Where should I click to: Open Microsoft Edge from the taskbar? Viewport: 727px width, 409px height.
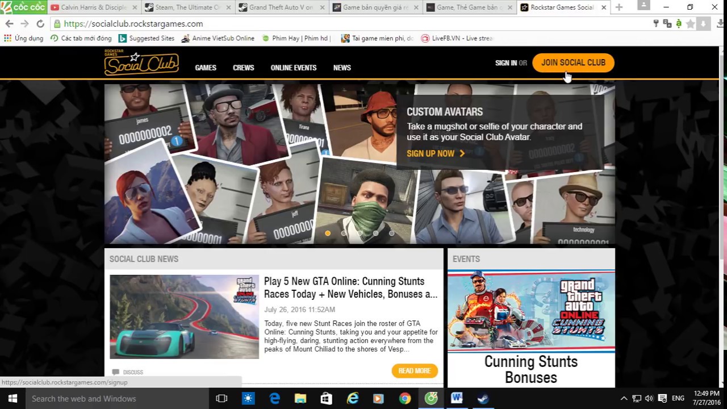pyautogui.click(x=274, y=398)
